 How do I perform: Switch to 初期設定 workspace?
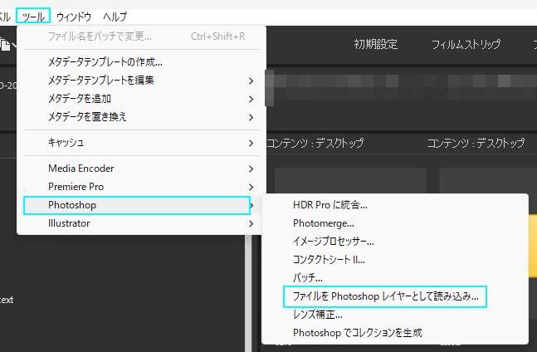[376, 44]
